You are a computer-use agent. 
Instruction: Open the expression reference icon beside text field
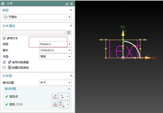[x=69, y=33]
